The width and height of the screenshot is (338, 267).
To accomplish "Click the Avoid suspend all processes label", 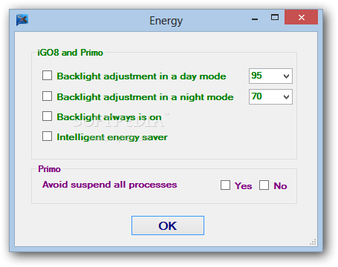I will point(109,185).
